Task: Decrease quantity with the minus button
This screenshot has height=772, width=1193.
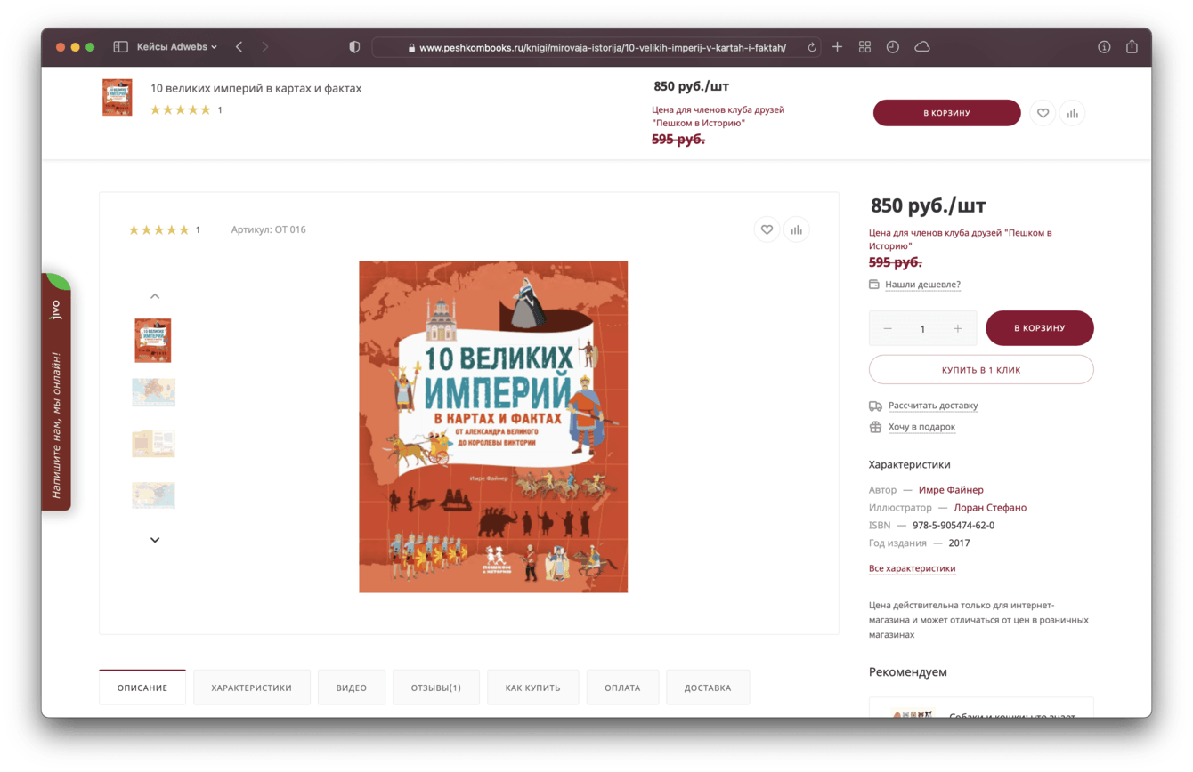Action: coord(887,329)
